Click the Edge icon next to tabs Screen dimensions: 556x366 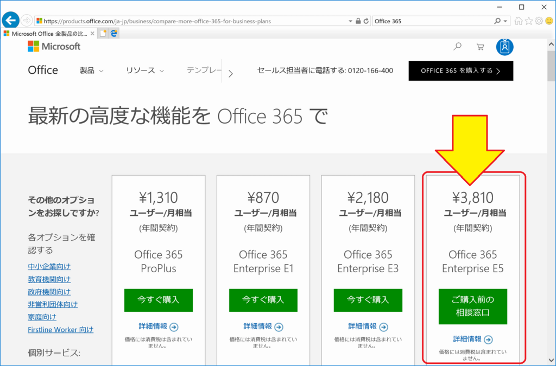(x=114, y=33)
